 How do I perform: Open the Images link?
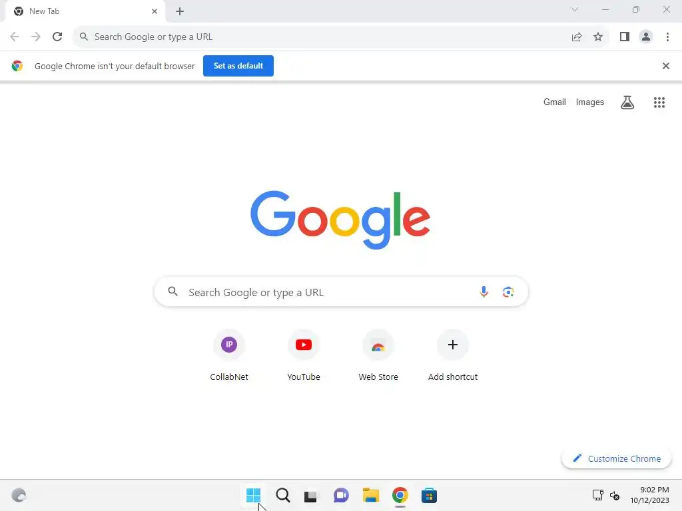point(590,102)
